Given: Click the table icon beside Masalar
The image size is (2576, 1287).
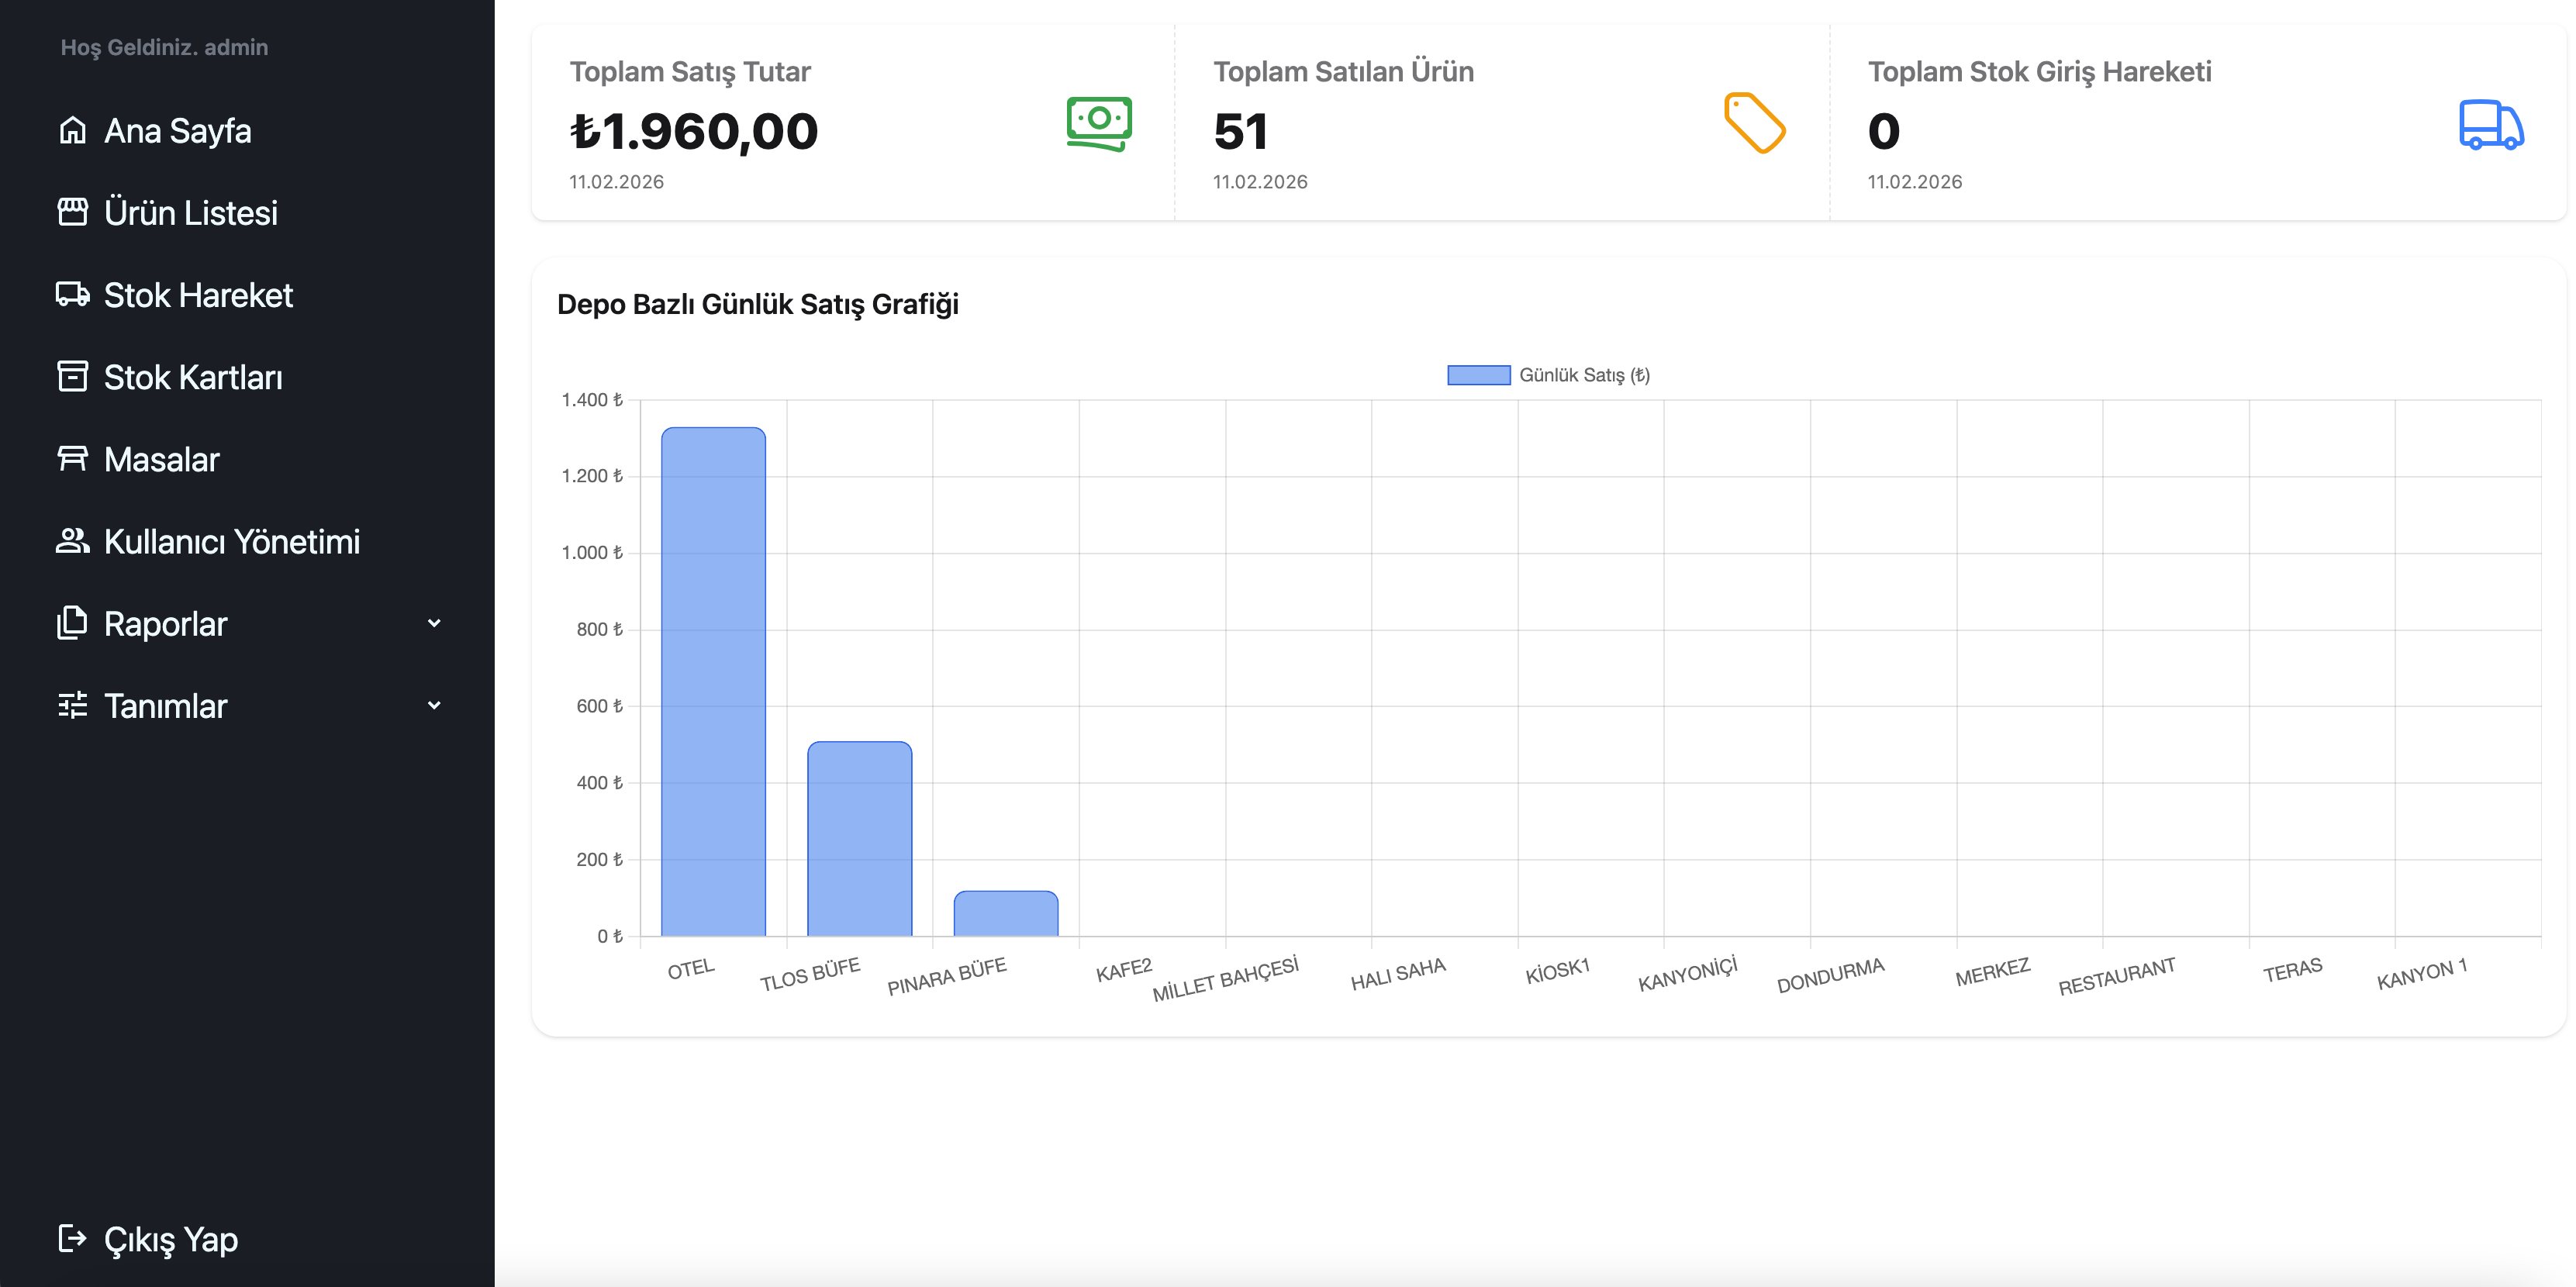Looking at the screenshot, I should coord(72,459).
